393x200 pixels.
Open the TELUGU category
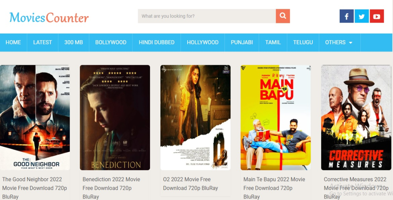click(303, 42)
